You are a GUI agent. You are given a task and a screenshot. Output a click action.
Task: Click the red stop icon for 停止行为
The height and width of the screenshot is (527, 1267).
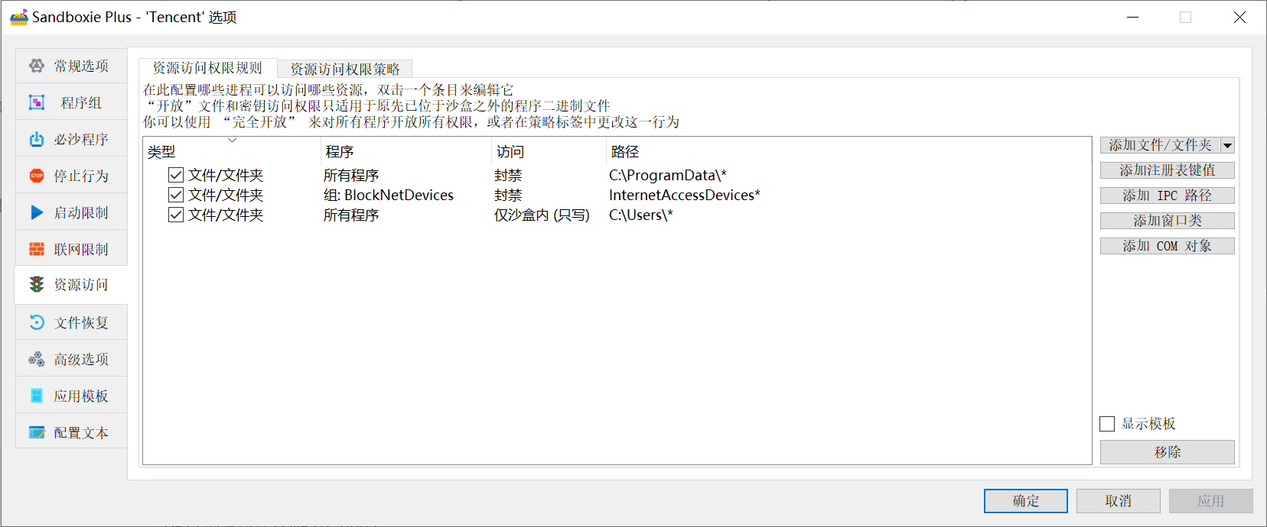tap(37, 176)
